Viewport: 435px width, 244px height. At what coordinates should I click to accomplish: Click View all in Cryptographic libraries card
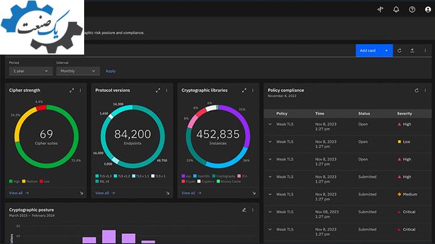tap(191, 193)
